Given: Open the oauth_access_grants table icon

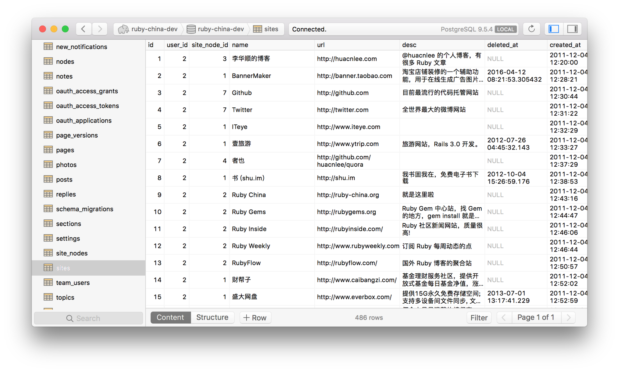Looking at the screenshot, I should (x=48, y=91).
